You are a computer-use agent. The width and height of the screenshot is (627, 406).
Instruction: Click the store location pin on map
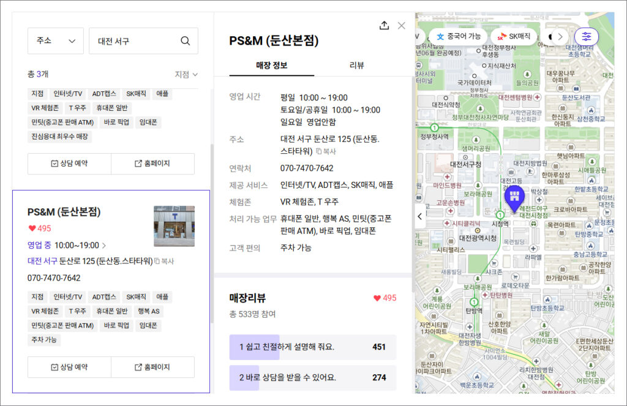tap(514, 197)
